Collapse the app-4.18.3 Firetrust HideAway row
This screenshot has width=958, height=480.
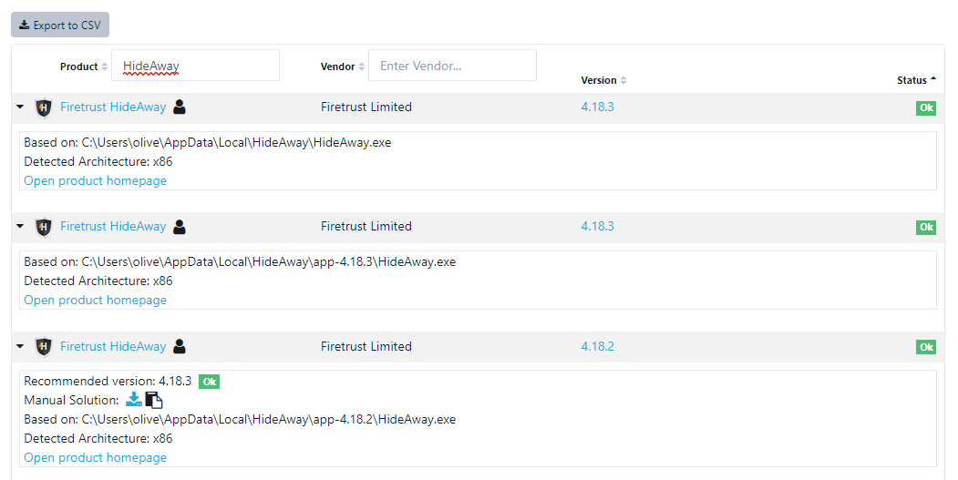pyautogui.click(x=20, y=227)
